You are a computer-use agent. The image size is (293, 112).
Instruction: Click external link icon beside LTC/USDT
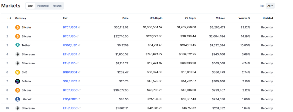pyautogui.click(x=79, y=99)
